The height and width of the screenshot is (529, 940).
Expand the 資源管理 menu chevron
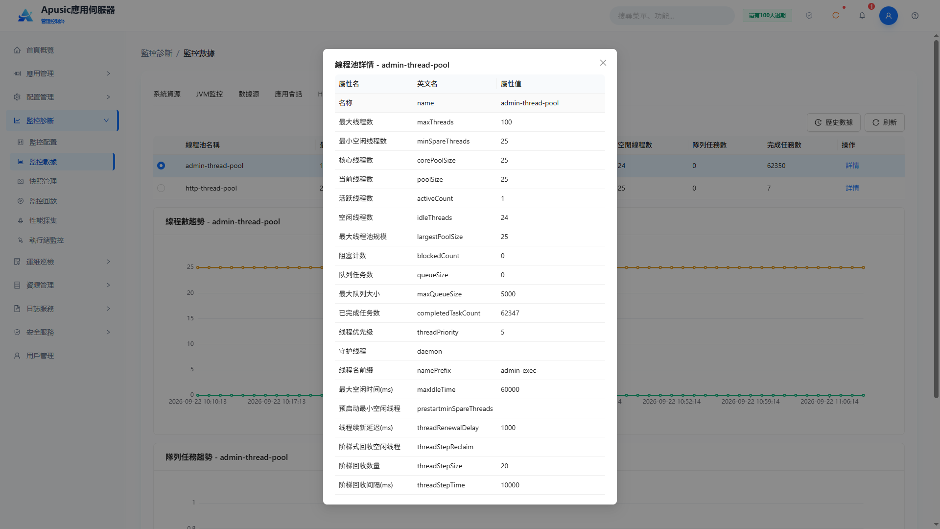108,285
